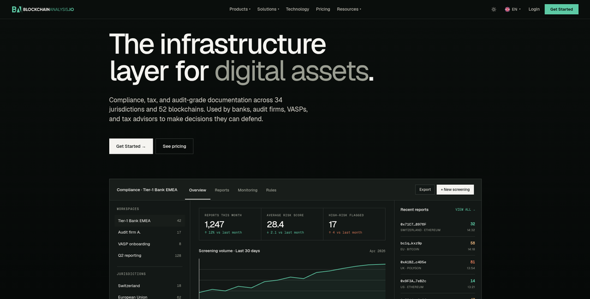Click the white Get Started → hero button

pos(131,147)
